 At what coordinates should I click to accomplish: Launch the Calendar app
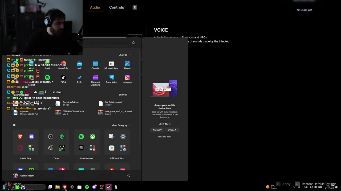pyautogui.click(x=95, y=65)
